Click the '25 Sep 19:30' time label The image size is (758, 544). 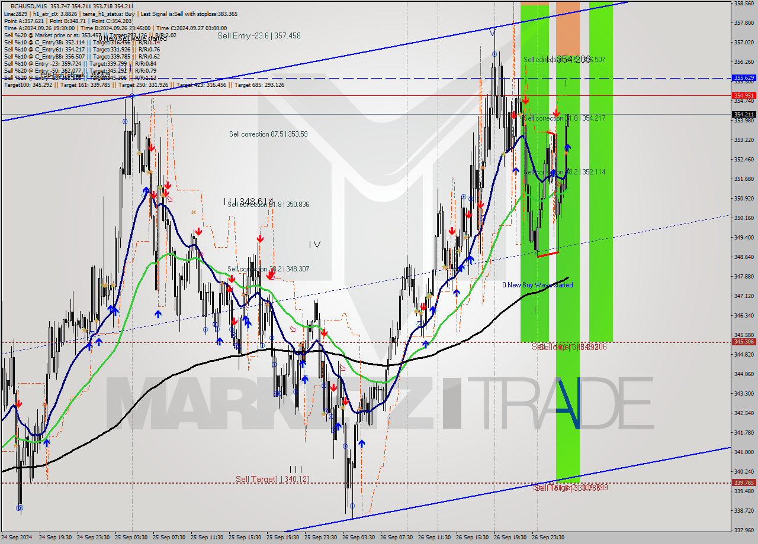click(x=283, y=537)
